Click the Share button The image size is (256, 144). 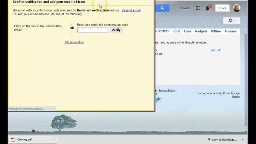point(222,8)
